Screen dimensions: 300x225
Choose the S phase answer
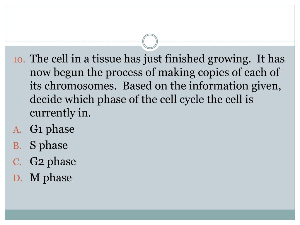pos(49,145)
